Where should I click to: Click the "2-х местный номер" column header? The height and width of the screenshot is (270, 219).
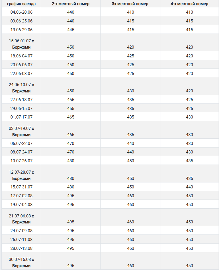(71, 4)
